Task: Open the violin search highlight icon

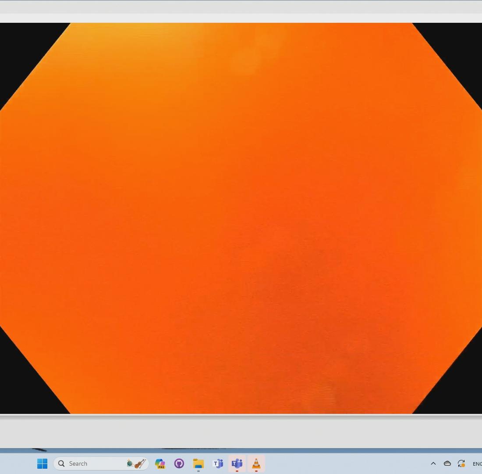Action: pos(136,463)
